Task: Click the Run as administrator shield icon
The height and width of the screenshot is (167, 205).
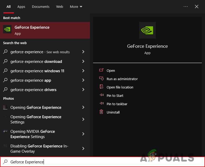Action: 101,79
